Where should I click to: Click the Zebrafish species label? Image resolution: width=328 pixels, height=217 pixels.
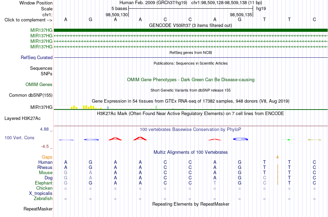[43, 198]
